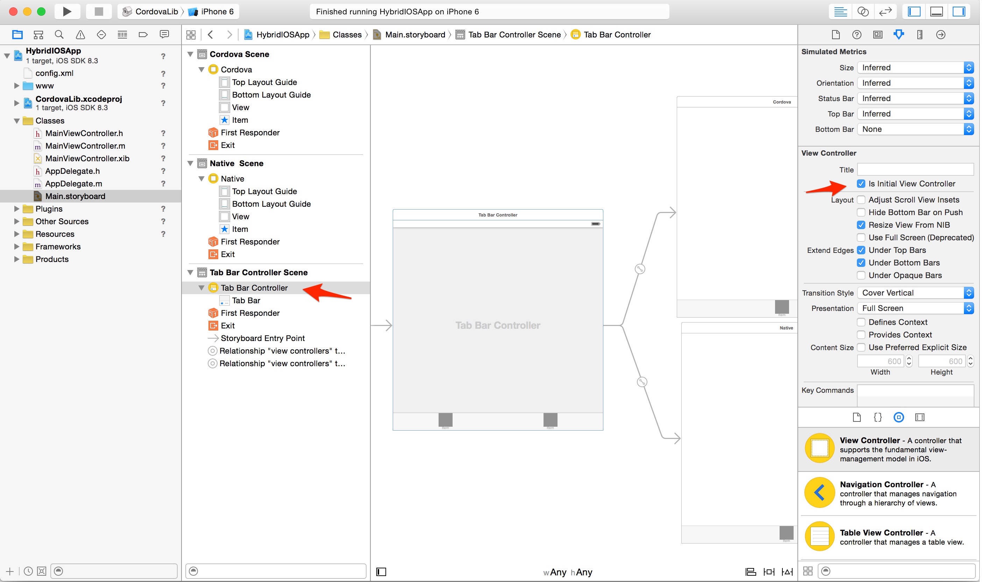This screenshot has height=582, width=994.
Task: Enable Defines Context checkbox
Action: (861, 322)
